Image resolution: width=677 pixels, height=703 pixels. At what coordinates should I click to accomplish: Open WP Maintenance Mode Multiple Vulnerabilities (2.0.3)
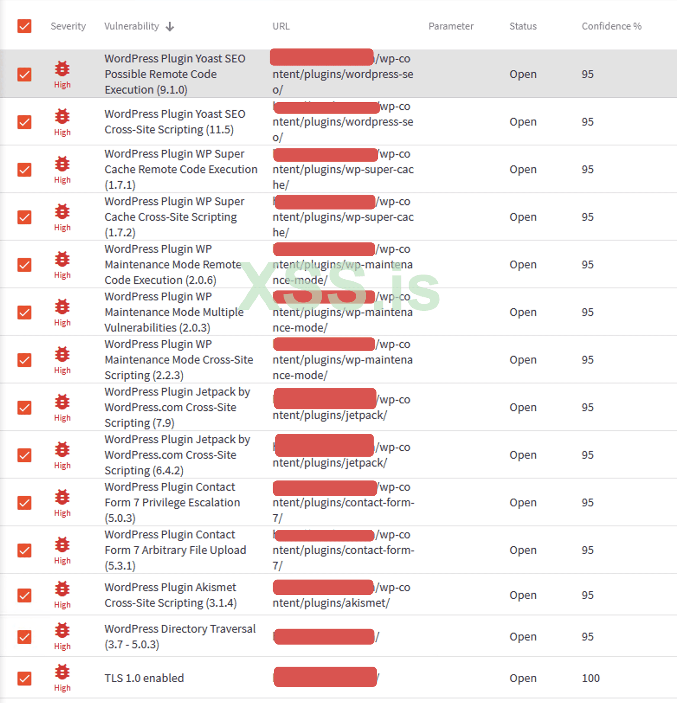click(174, 312)
